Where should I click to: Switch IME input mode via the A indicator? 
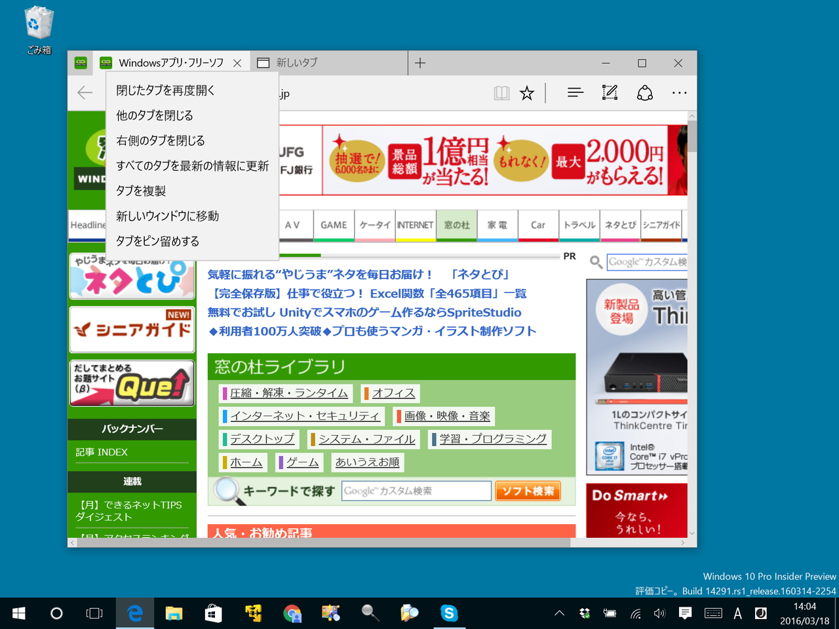(737, 613)
